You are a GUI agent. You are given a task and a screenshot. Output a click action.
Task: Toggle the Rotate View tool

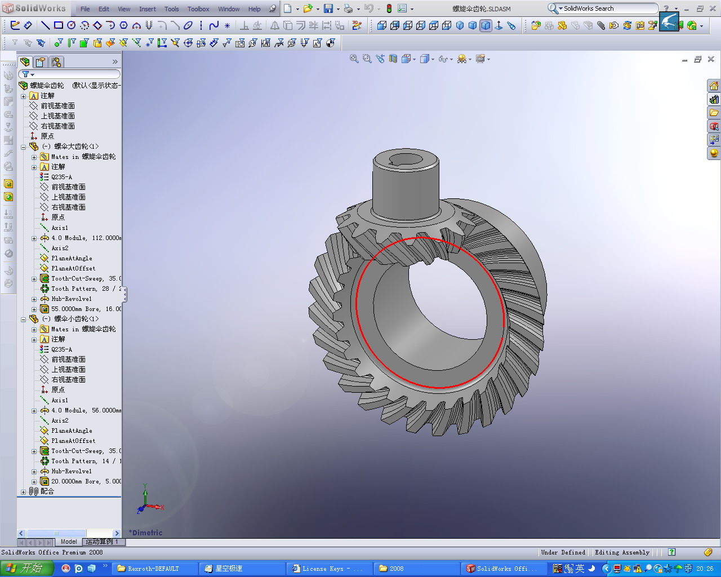pyautogui.click(x=380, y=59)
